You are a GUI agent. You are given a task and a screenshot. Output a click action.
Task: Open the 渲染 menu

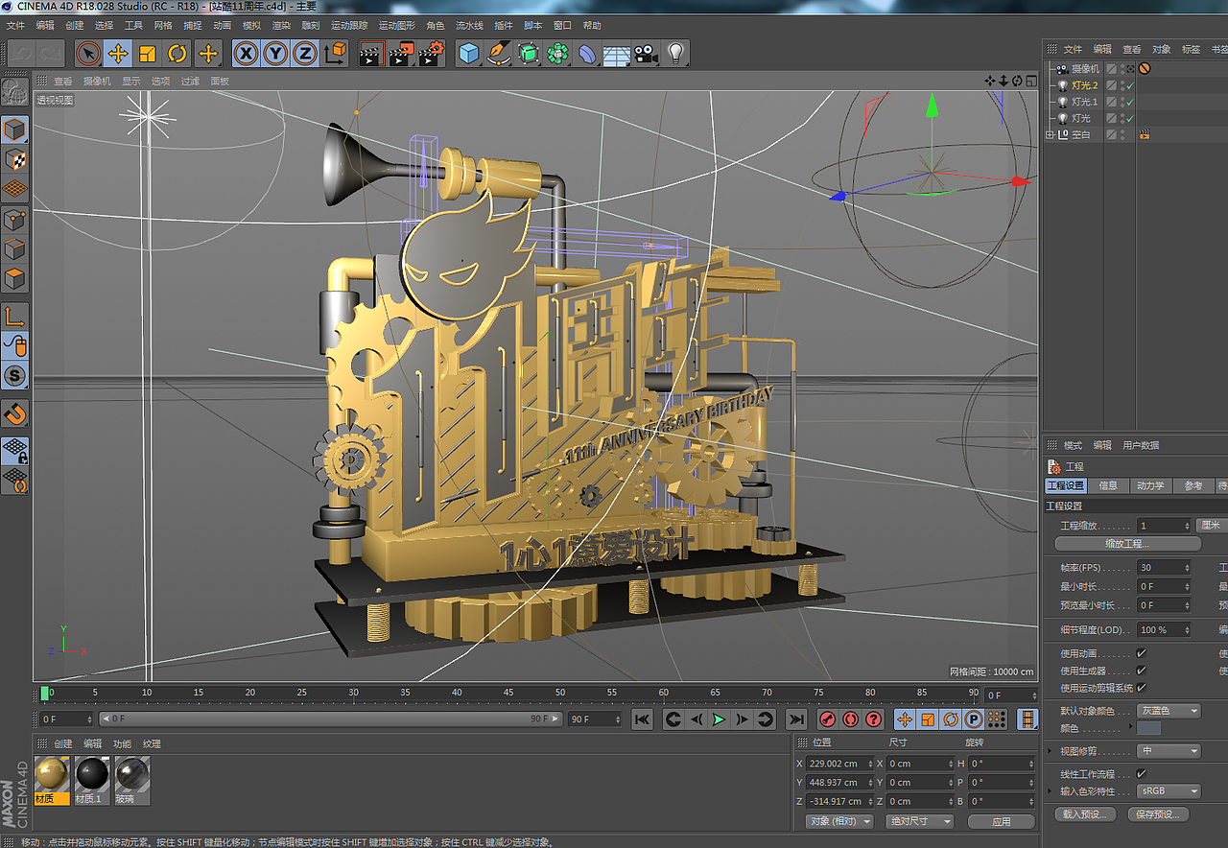click(x=281, y=26)
